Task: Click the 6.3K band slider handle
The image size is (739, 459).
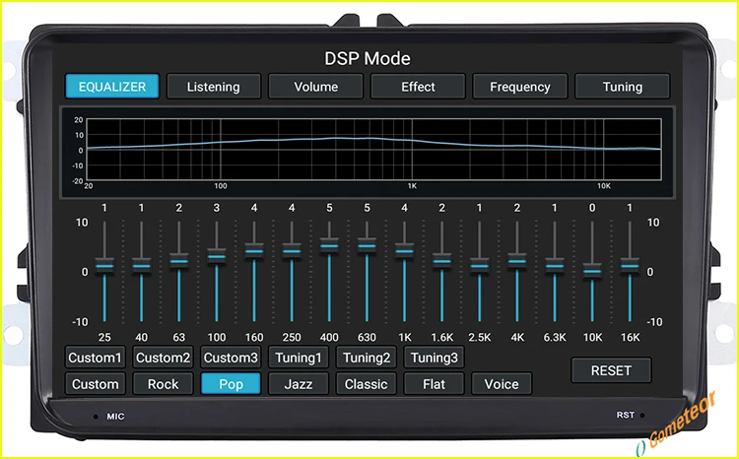Action: click(x=555, y=266)
